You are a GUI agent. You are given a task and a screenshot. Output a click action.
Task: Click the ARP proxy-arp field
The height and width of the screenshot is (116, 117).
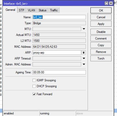(57, 53)
